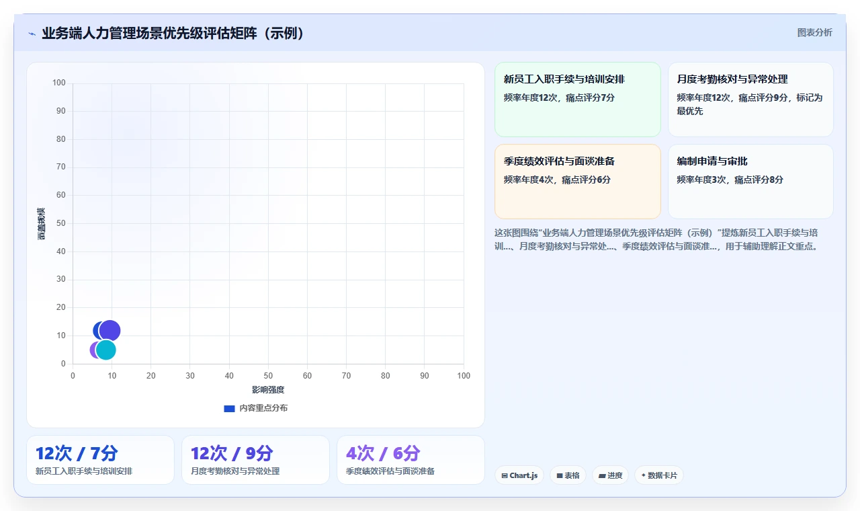Screen dimensions: 860x511
Task: Open the 季度绩效评估与面谈准备 orange card
Action: point(578,182)
